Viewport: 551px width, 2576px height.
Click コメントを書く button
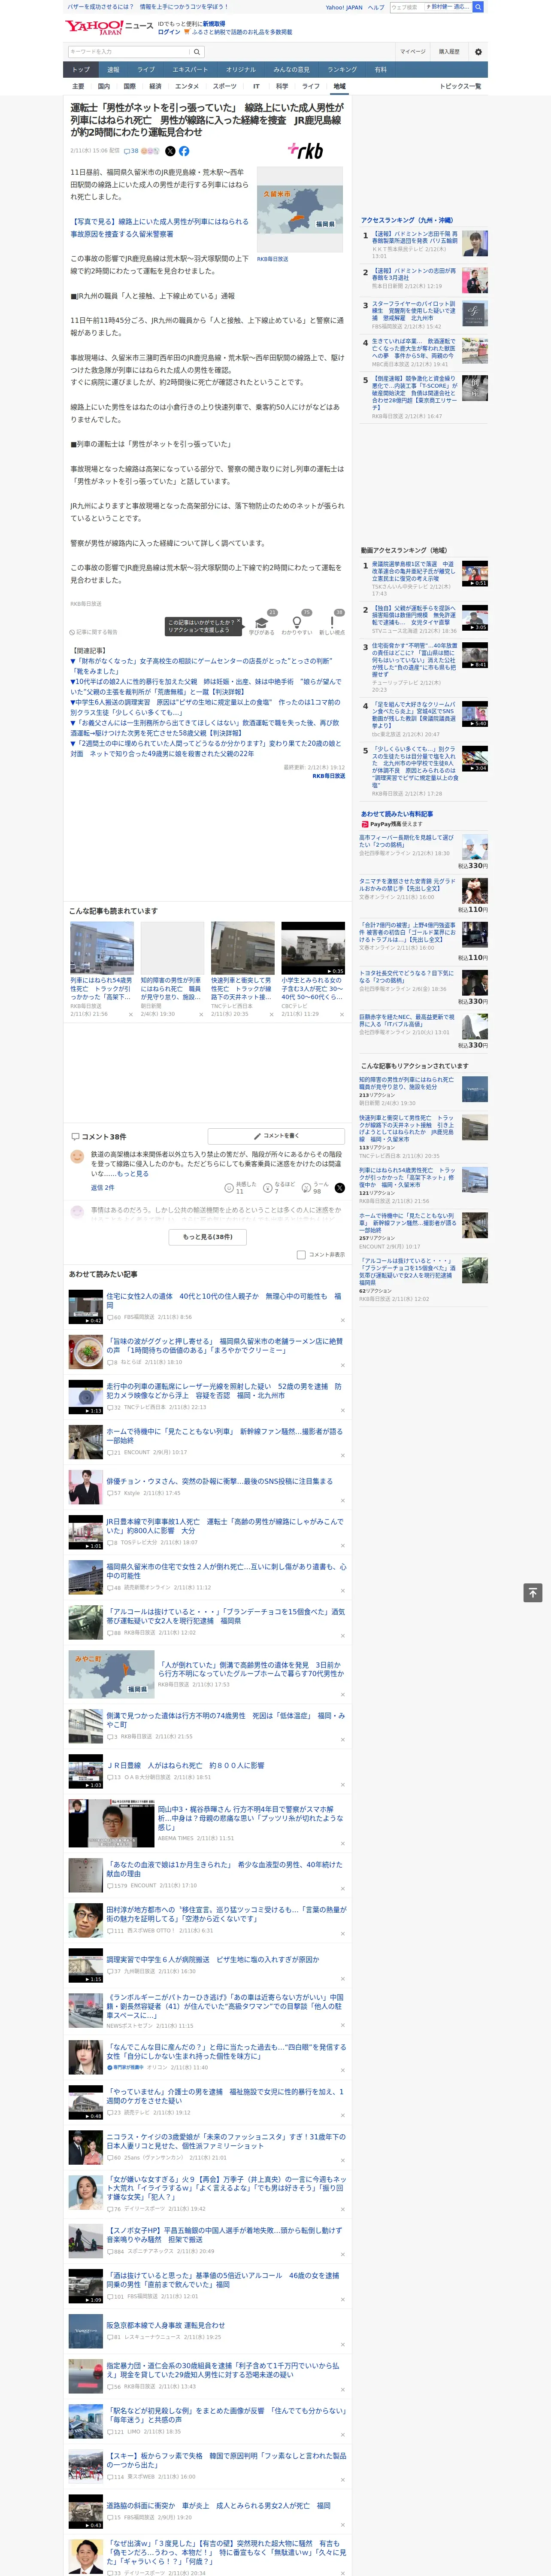(x=276, y=1136)
